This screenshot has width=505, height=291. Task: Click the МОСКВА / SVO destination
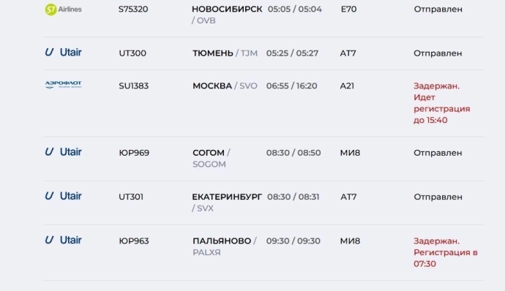pyautogui.click(x=225, y=86)
